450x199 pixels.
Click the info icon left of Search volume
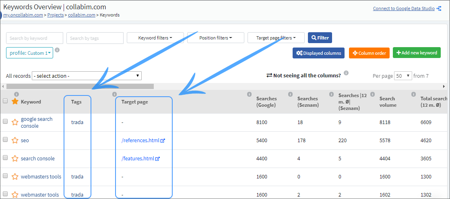[372, 94]
